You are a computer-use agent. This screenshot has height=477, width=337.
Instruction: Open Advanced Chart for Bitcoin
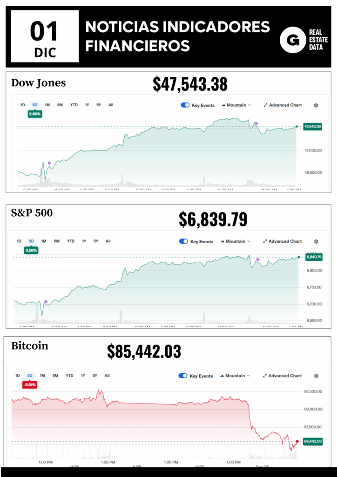[282, 376]
